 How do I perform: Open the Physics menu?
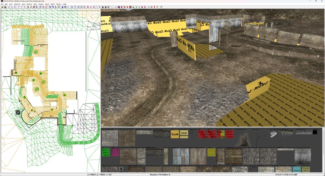[x=59, y=4]
